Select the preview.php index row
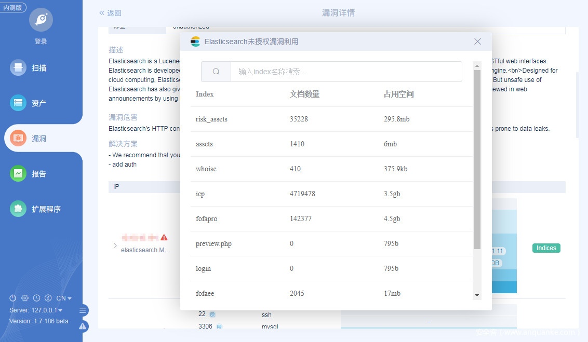 331,243
